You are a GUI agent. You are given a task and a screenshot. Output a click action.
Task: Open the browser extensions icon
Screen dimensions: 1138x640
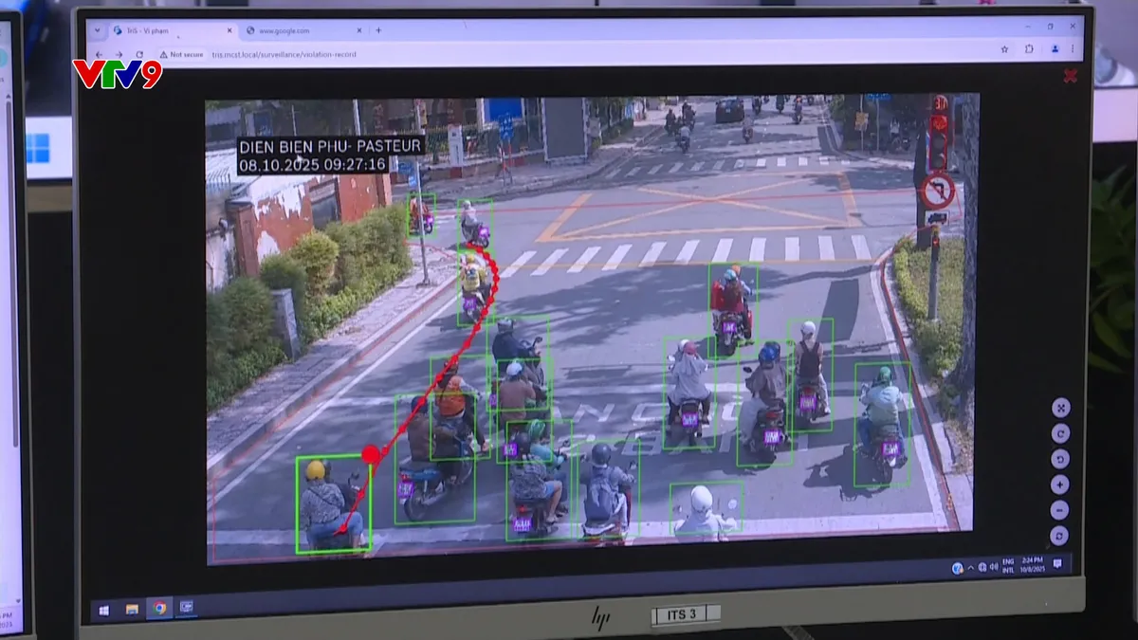click(1029, 49)
